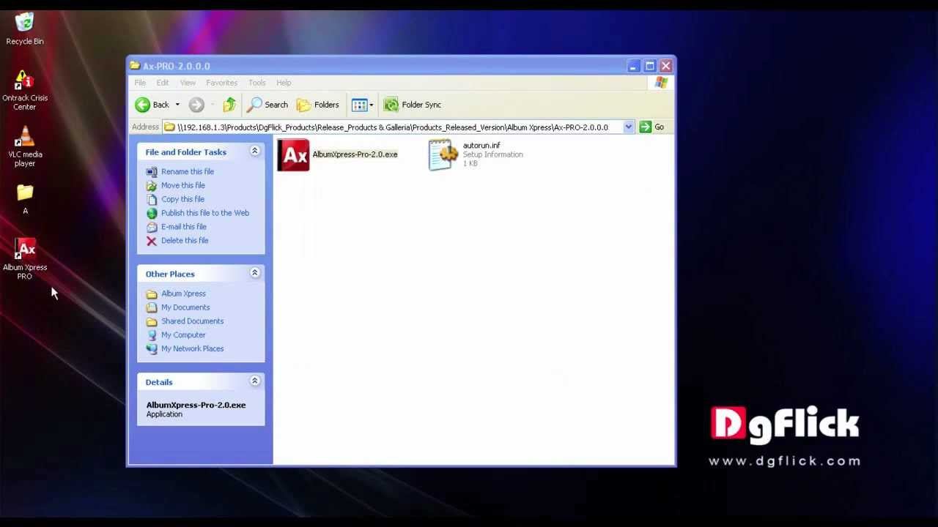
Task: Click the My Computer icon in Other Places
Action: [x=152, y=335]
